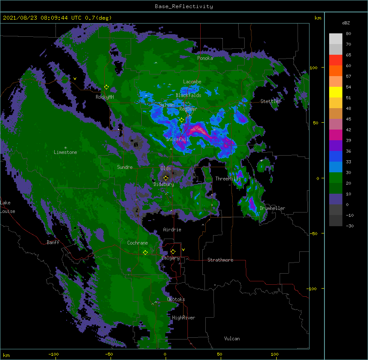Click the Sylvan label on the map
The image size is (368, 360).
166,105
